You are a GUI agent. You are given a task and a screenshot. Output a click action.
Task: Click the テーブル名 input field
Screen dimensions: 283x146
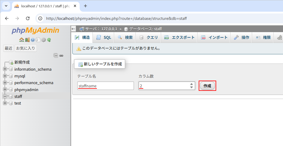coord(105,86)
